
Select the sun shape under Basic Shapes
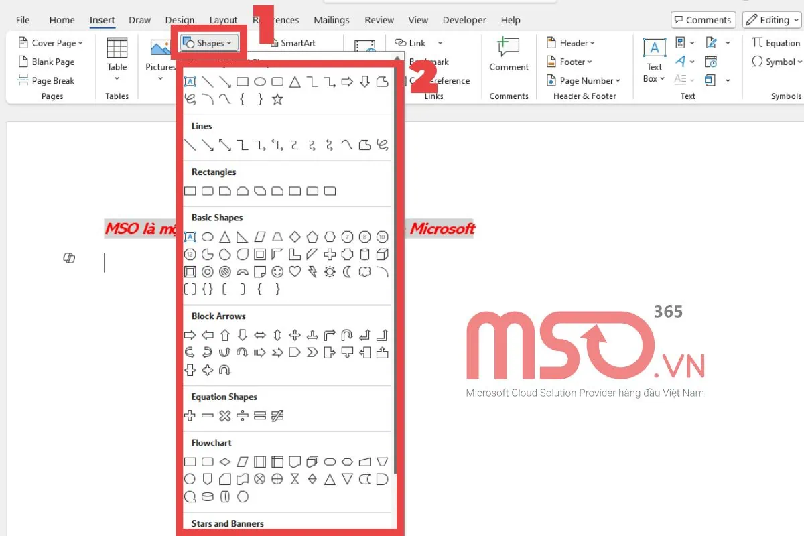pos(329,271)
